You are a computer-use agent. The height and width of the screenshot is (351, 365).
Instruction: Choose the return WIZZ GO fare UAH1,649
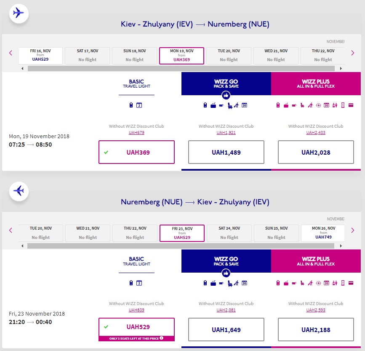tap(226, 330)
